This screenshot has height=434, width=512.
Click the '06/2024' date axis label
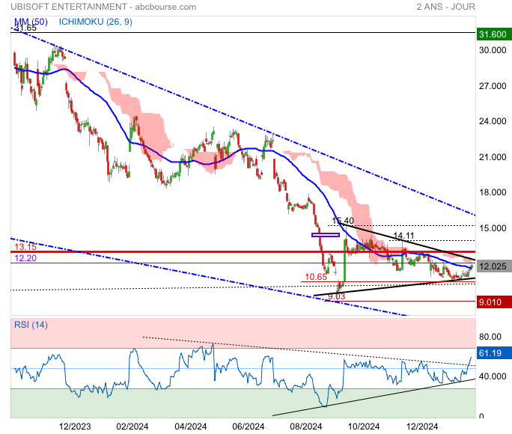(249, 427)
